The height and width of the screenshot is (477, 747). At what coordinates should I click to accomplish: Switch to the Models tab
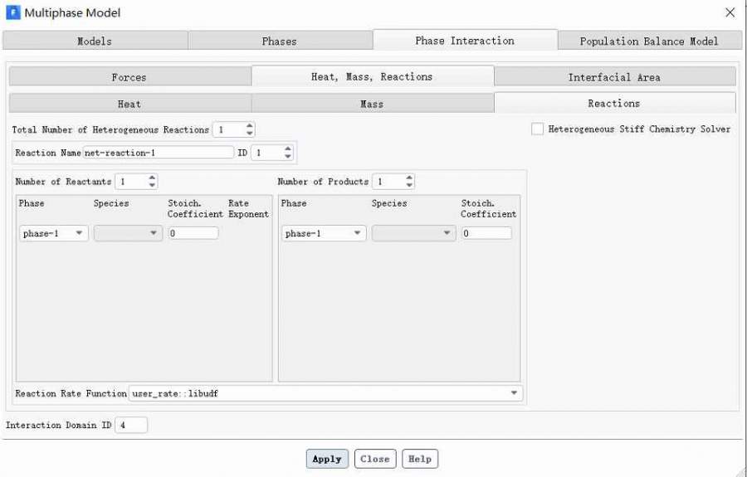95,41
